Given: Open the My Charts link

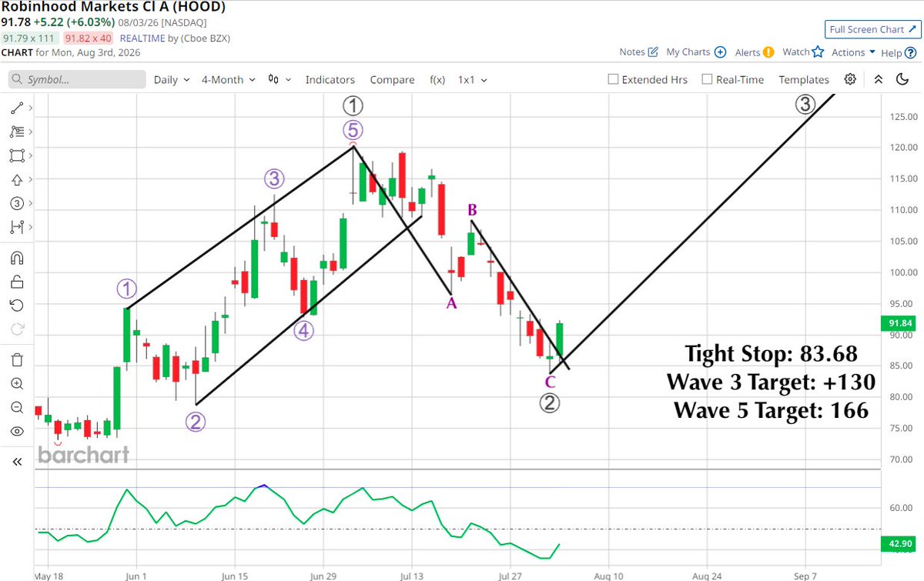Looking at the screenshot, I should [x=688, y=52].
